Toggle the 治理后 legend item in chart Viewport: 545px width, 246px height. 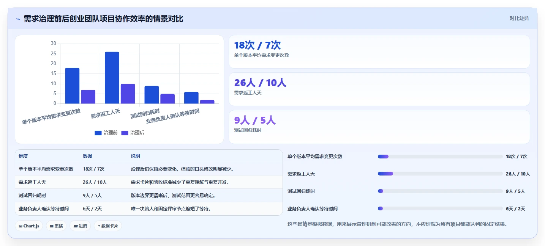click(133, 133)
